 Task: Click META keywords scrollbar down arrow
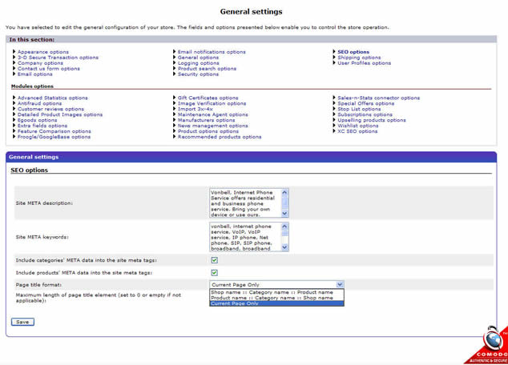[x=284, y=247]
